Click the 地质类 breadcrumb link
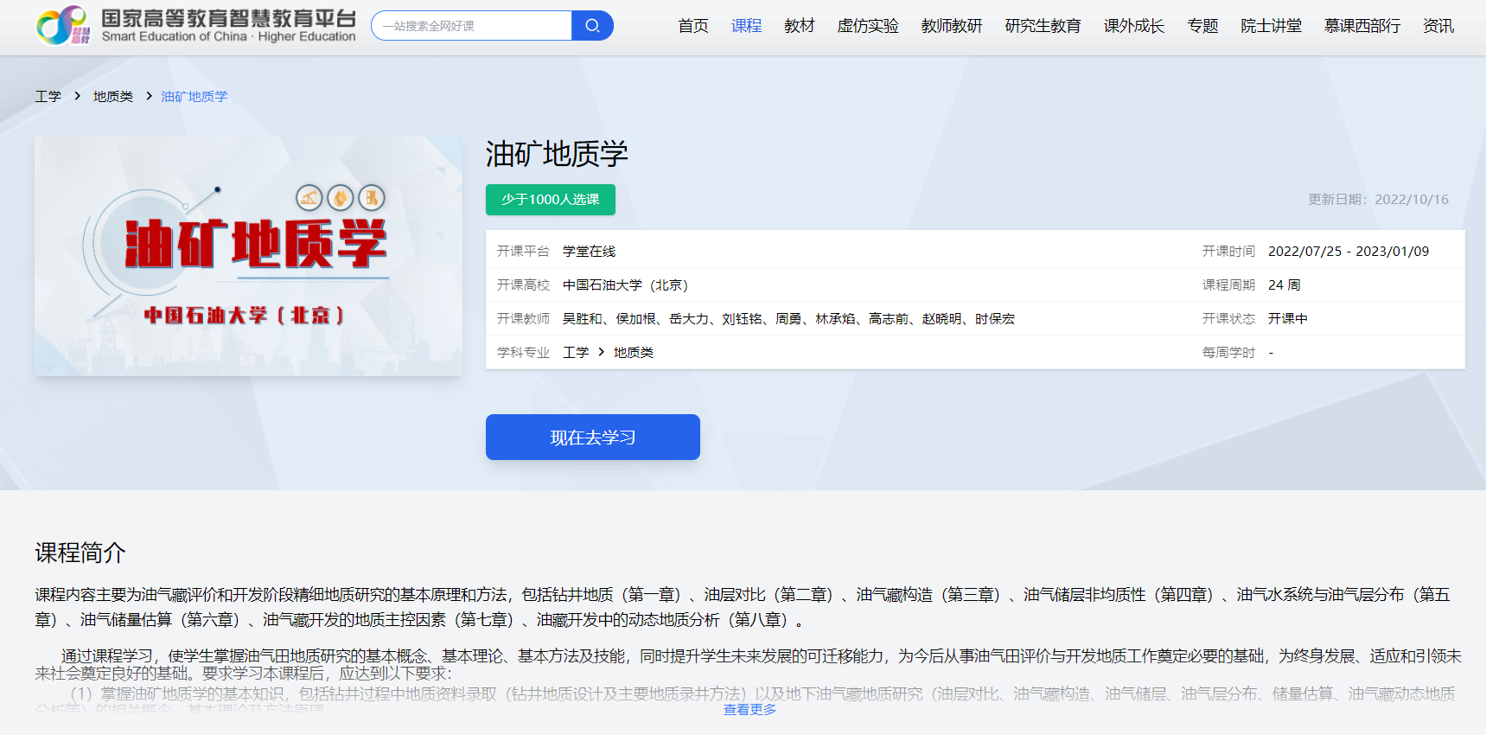Screen dimensions: 1486x735 (x=113, y=96)
